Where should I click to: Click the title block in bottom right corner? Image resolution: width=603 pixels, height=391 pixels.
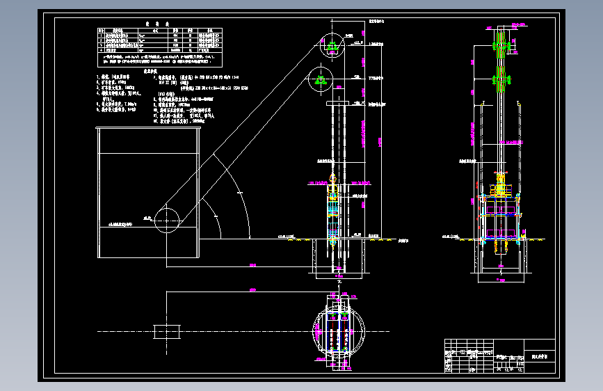[x=500, y=356]
